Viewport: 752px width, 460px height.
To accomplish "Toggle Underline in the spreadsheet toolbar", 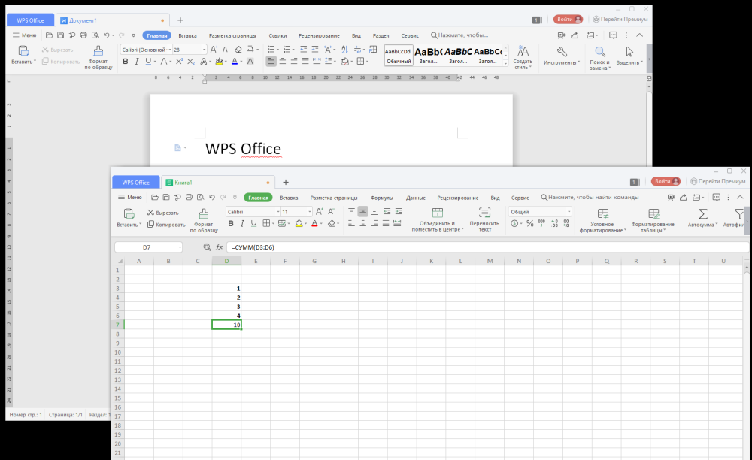I will 253,223.
